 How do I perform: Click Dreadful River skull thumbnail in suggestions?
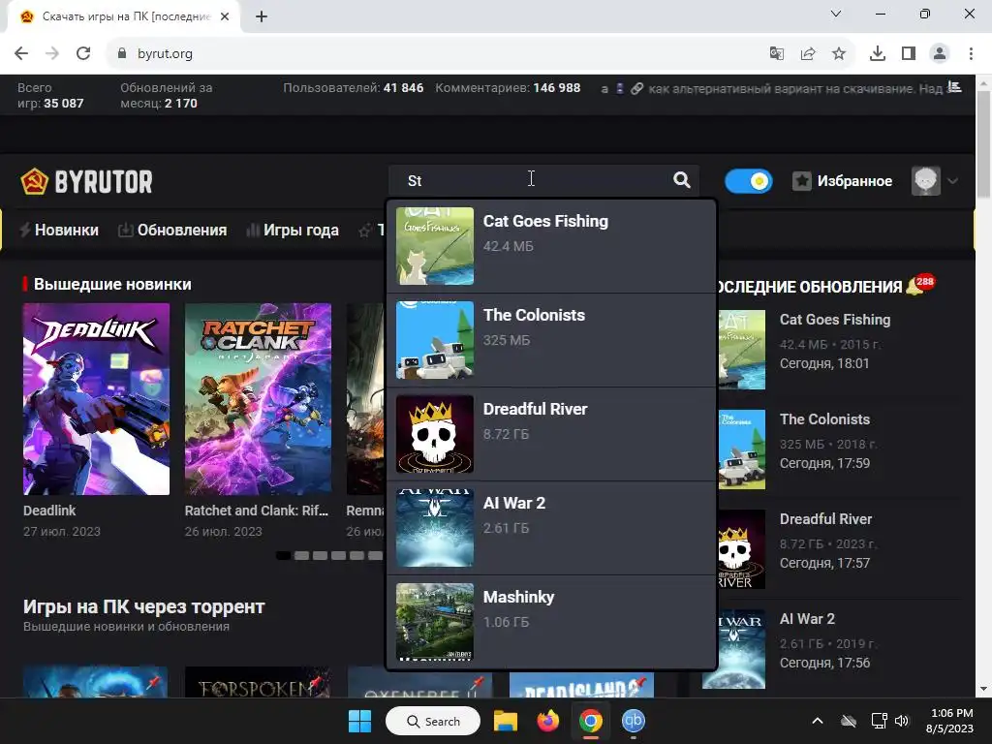pyautogui.click(x=435, y=434)
